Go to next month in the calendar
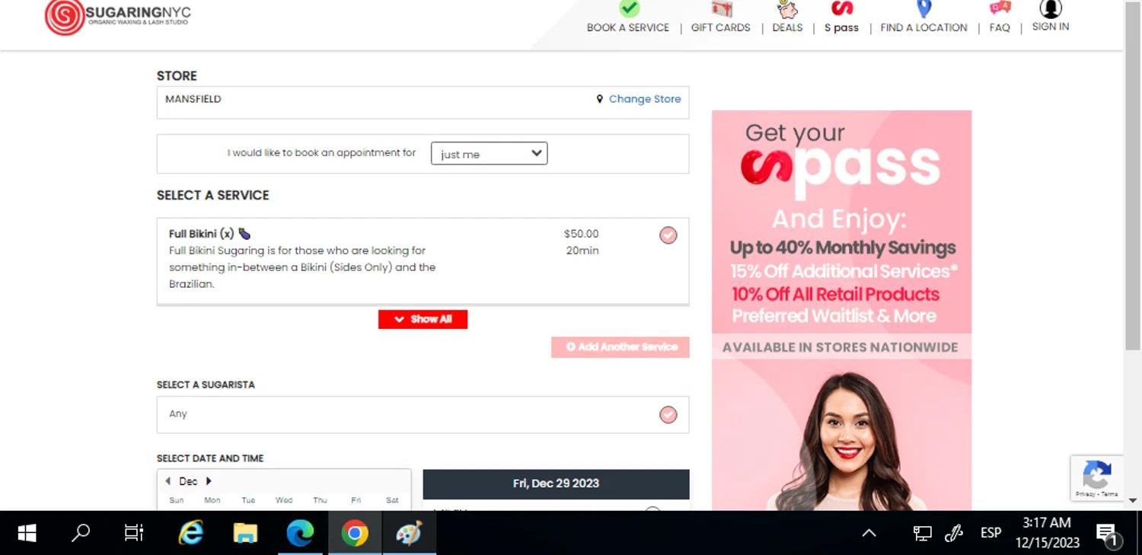1142x555 pixels. [x=209, y=481]
